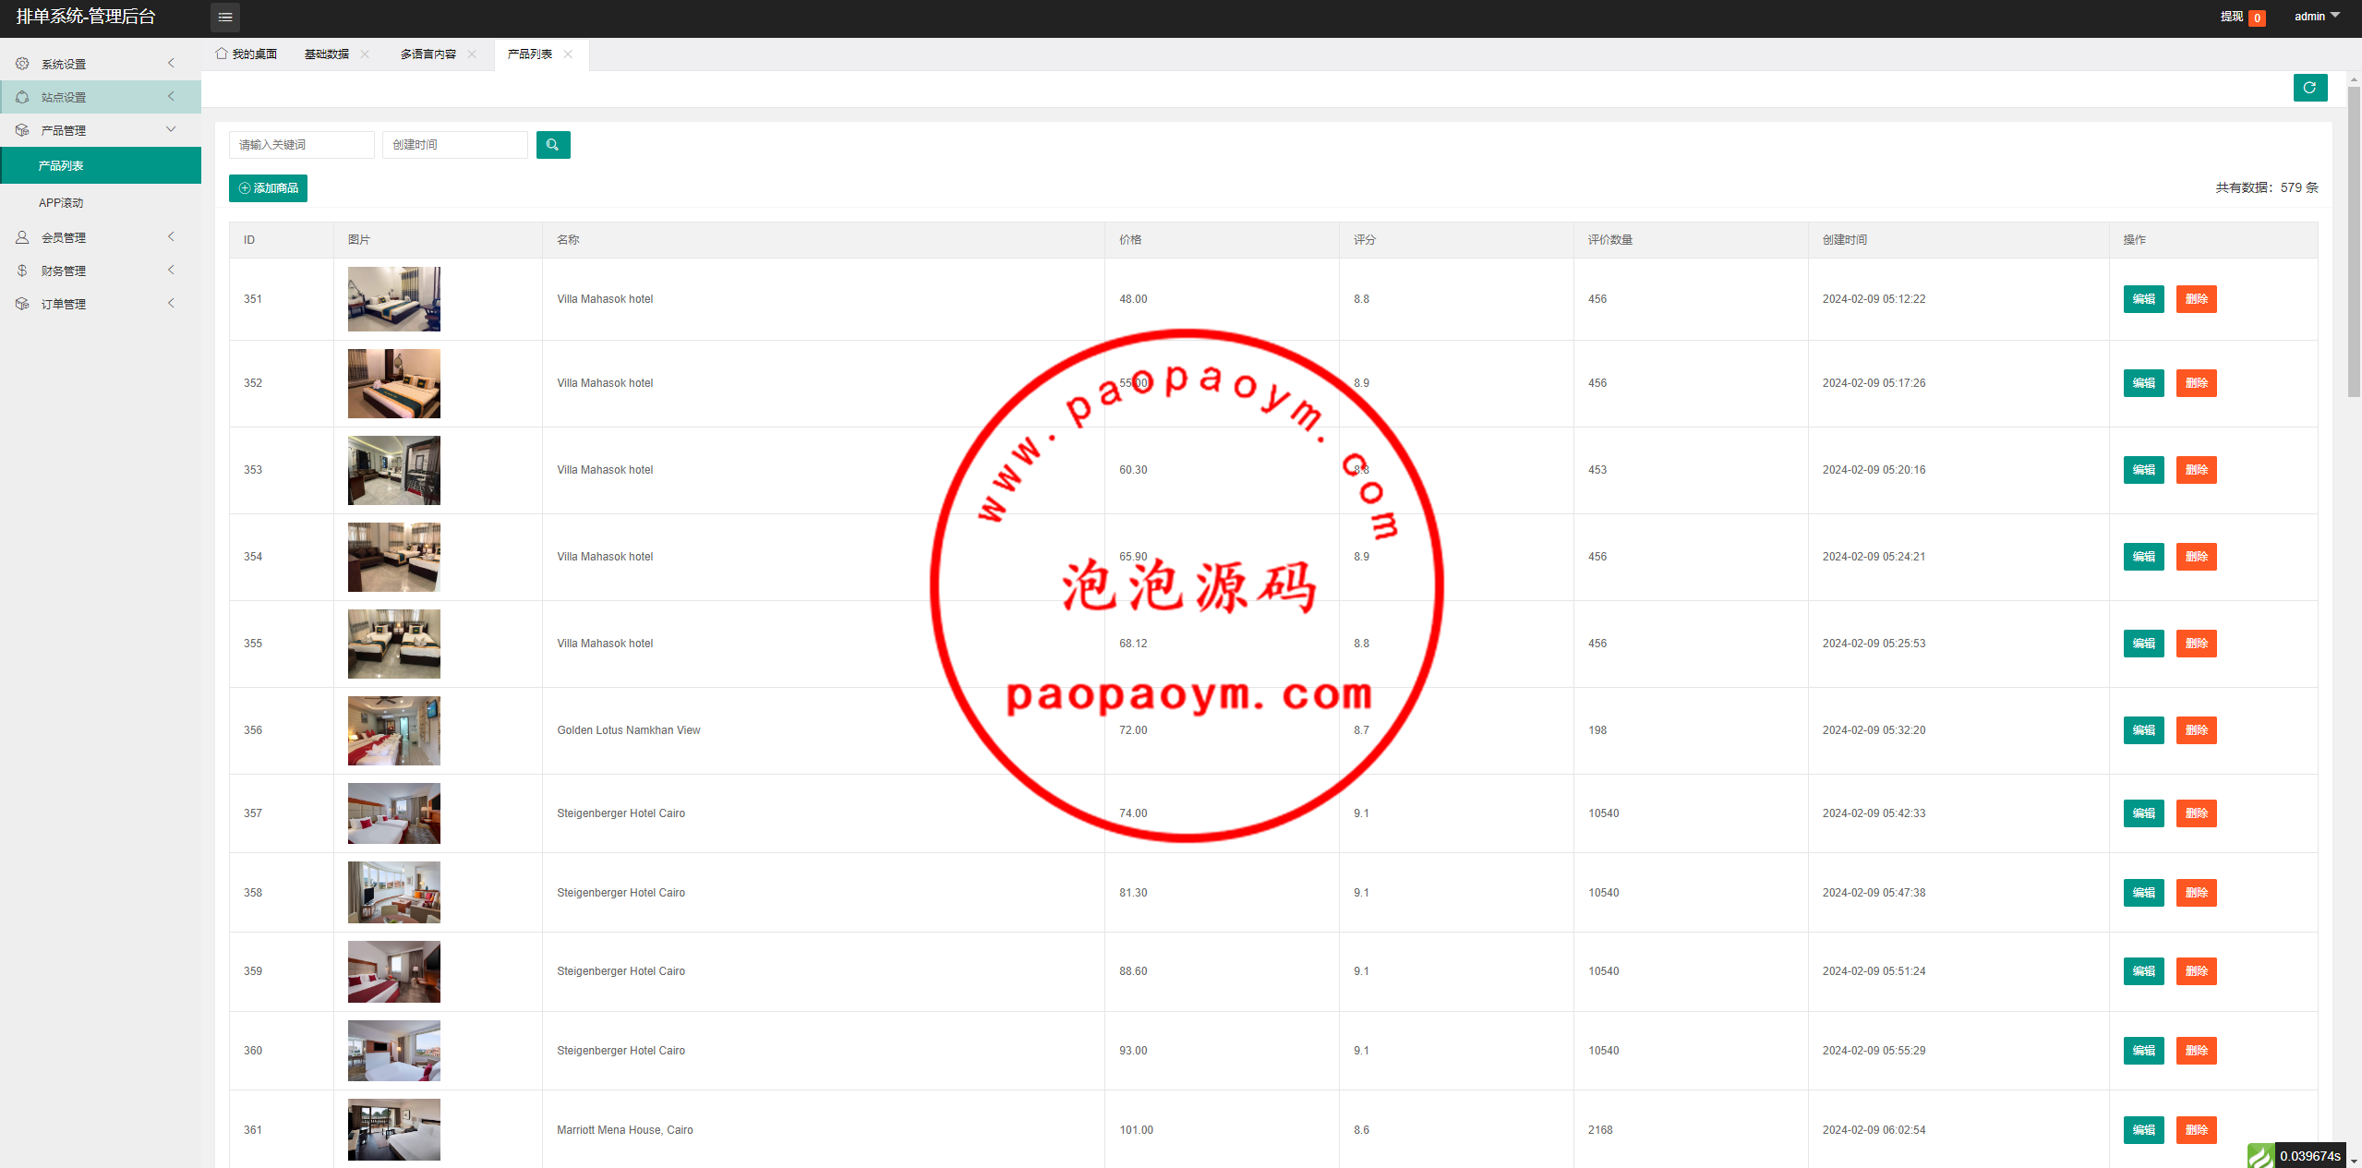This screenshot has width=2362, height=1168.
Task: Open thumbnail image of product 351
Action: point(394,299)
